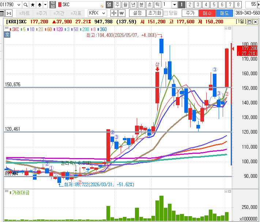Click the red SKC stock marker icon
This screenshot has height=222, width=260.
click(60, 5)
